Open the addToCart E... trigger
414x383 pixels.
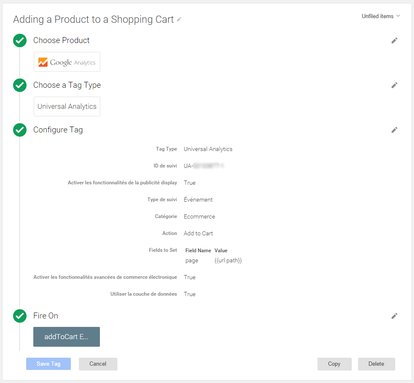pyautogui.click(x=67, y=337)
